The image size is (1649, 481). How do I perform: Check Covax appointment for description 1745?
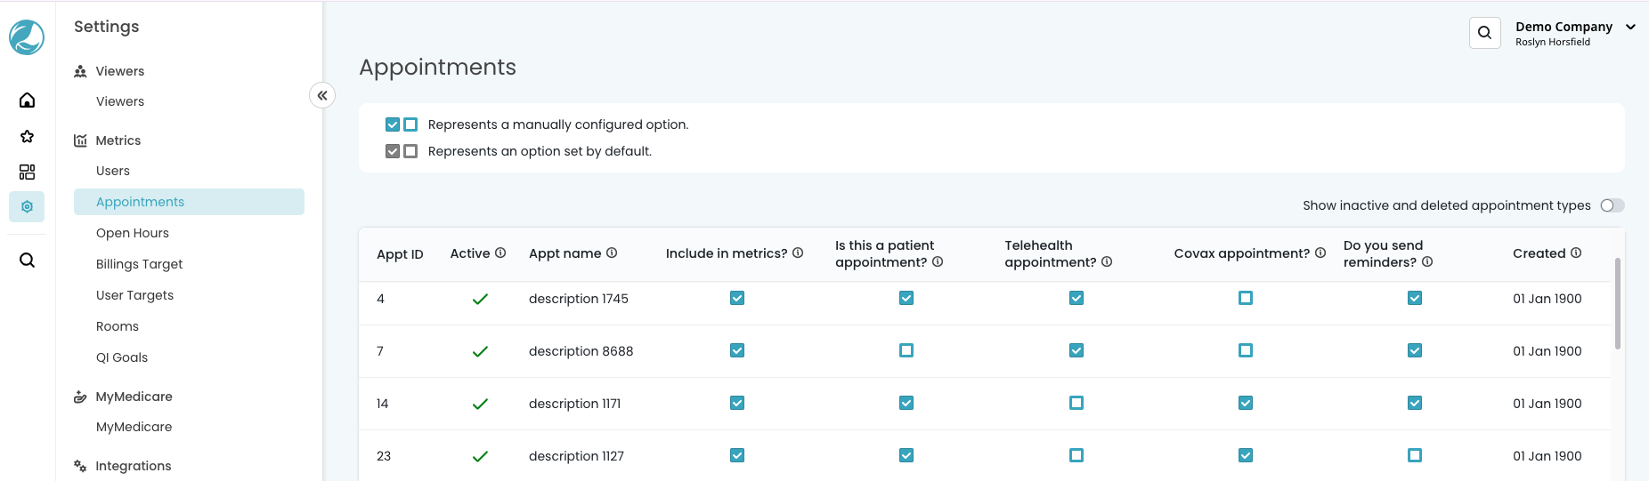(x=1245, y=298)
